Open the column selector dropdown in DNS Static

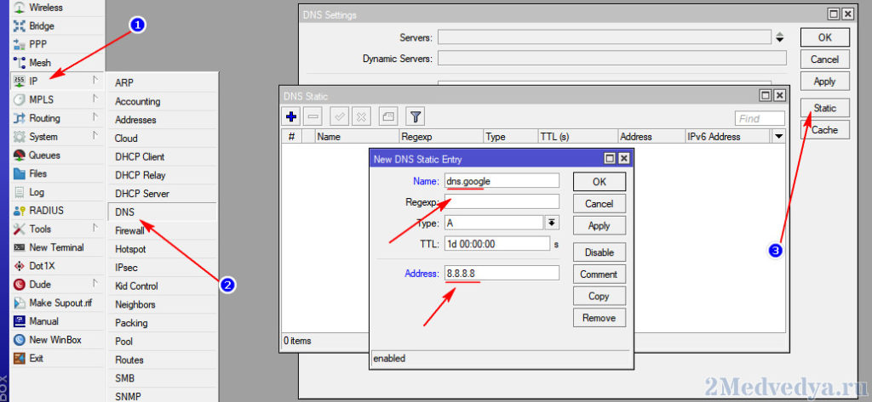pyautogui.click(x=778, y=137)
